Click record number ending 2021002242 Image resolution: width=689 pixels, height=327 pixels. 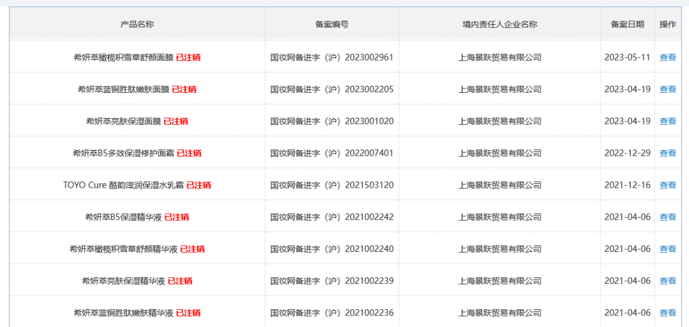click(x=332, y=217)
